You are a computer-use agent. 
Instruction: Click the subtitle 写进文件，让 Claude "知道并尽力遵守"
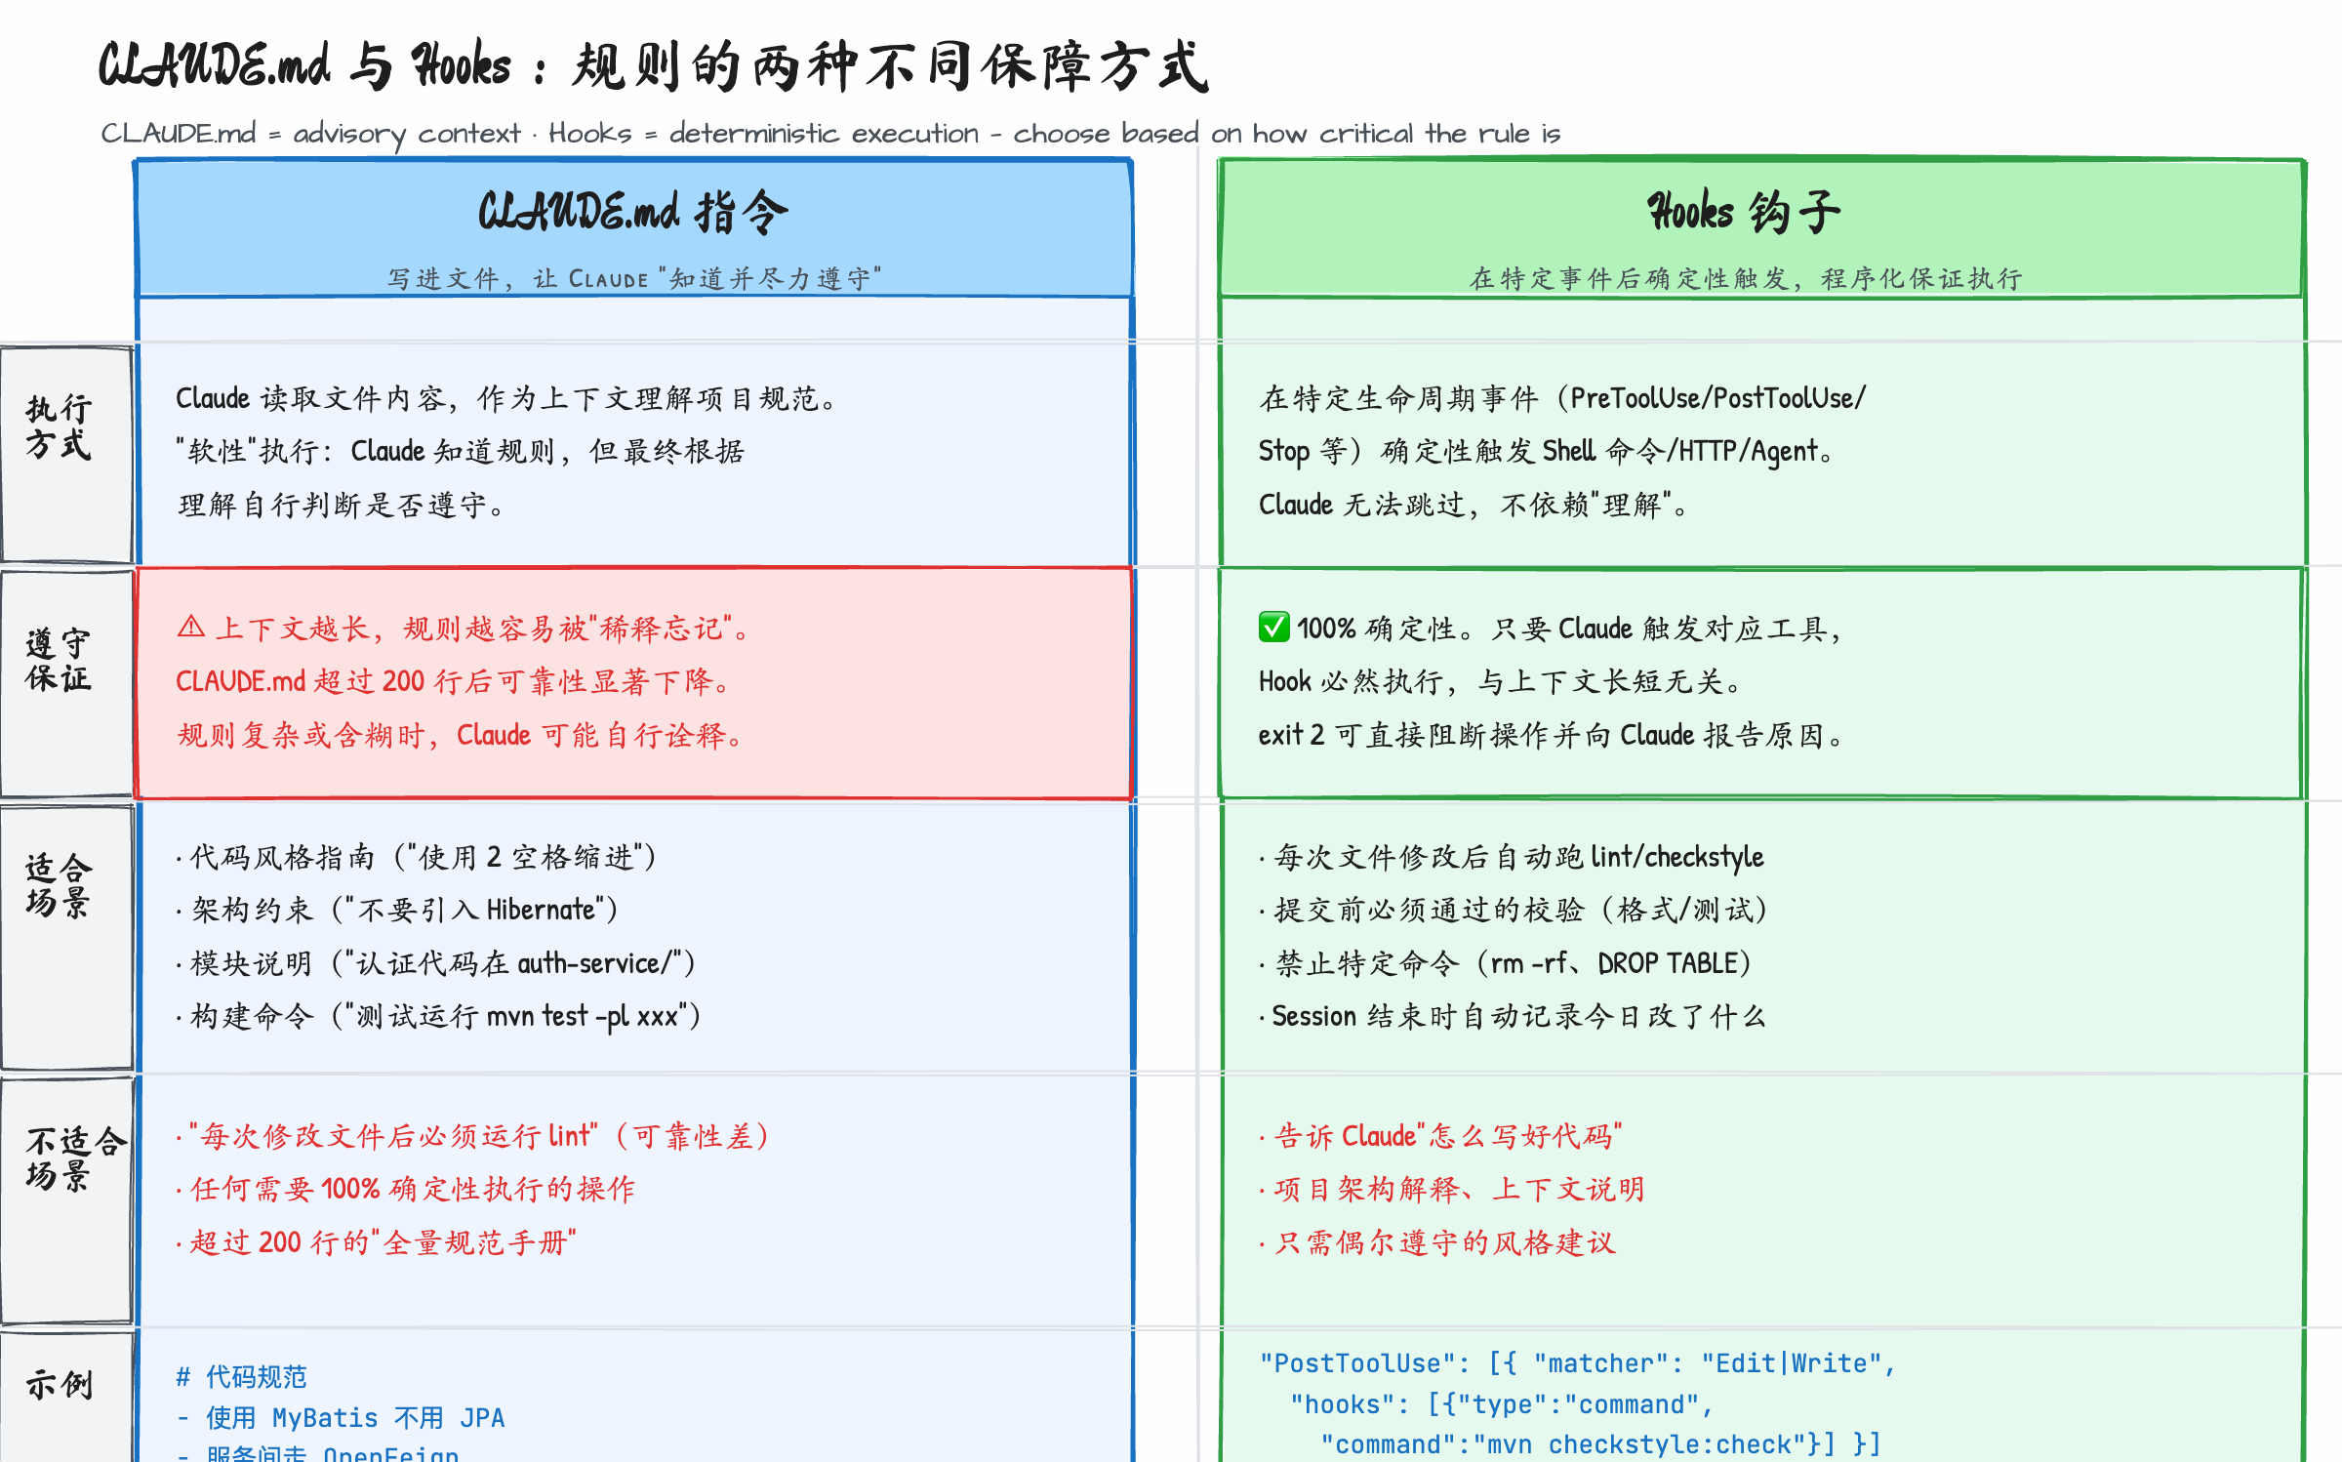[x=634, y=279]
